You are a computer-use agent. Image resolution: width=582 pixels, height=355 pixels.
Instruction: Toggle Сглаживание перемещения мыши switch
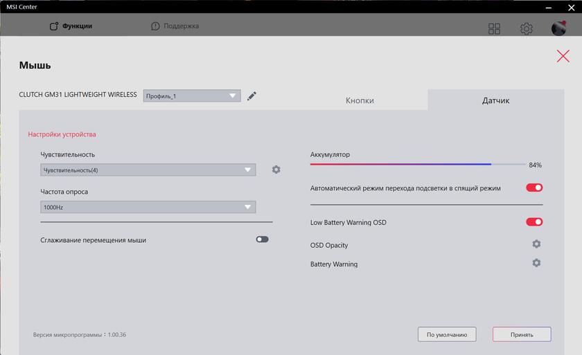pyautogui.click(x=262, y=239)
